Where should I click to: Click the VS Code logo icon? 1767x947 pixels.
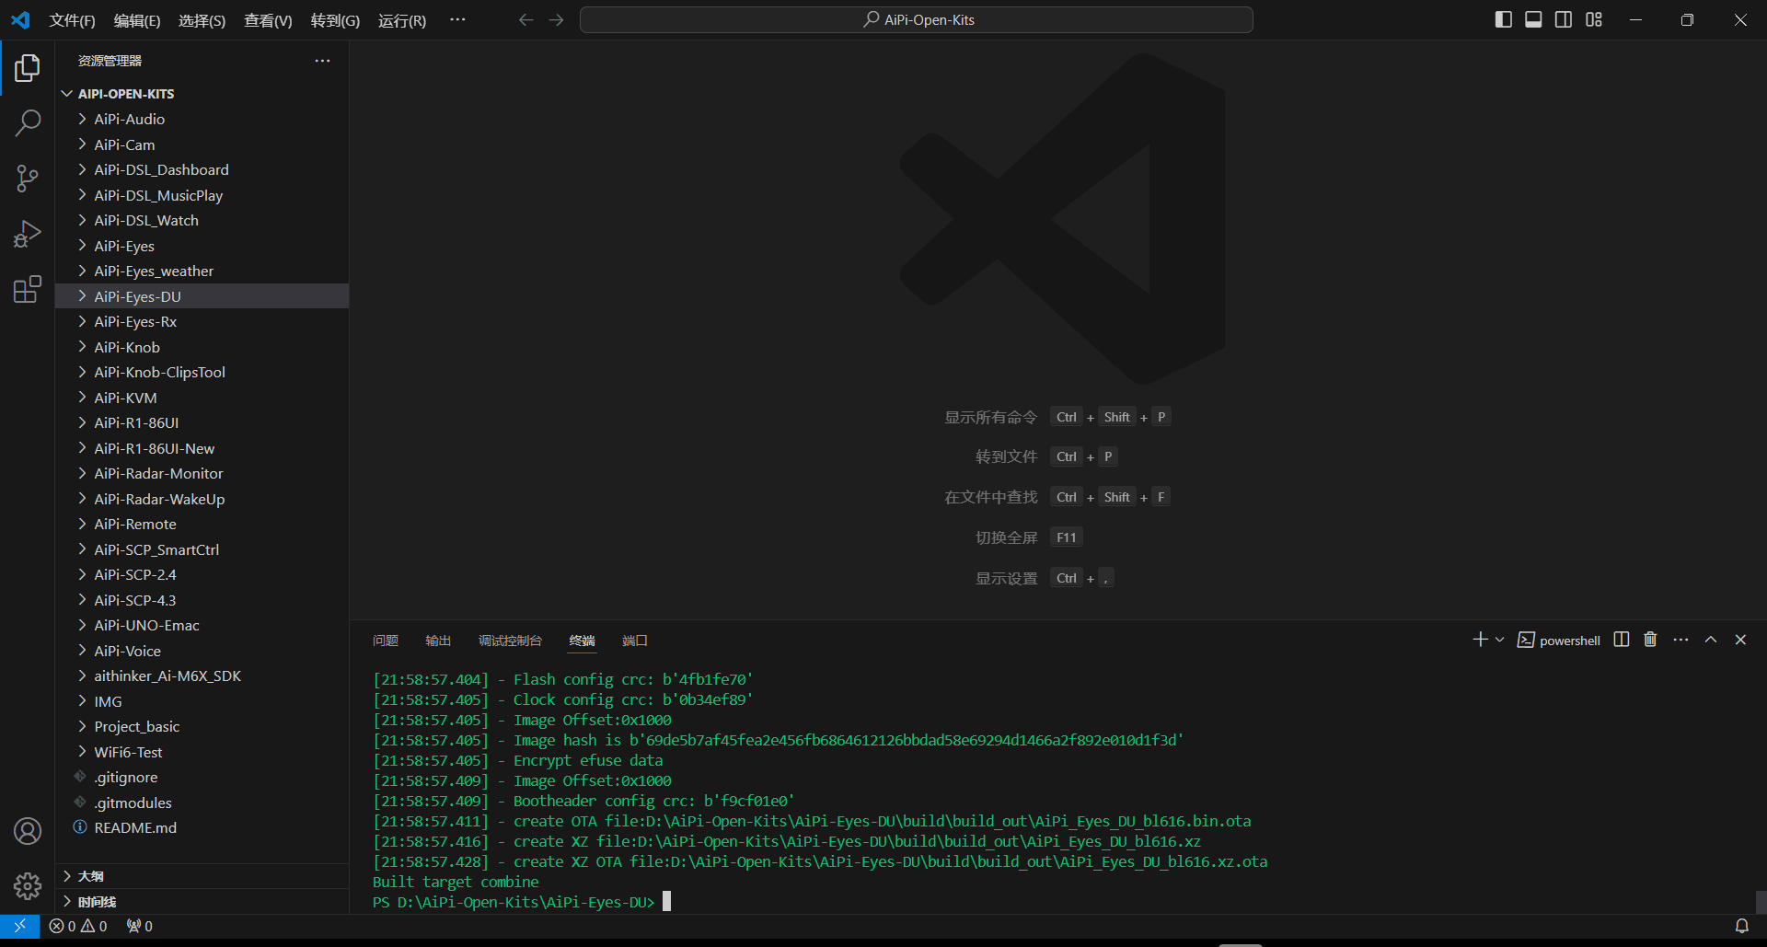20,19
